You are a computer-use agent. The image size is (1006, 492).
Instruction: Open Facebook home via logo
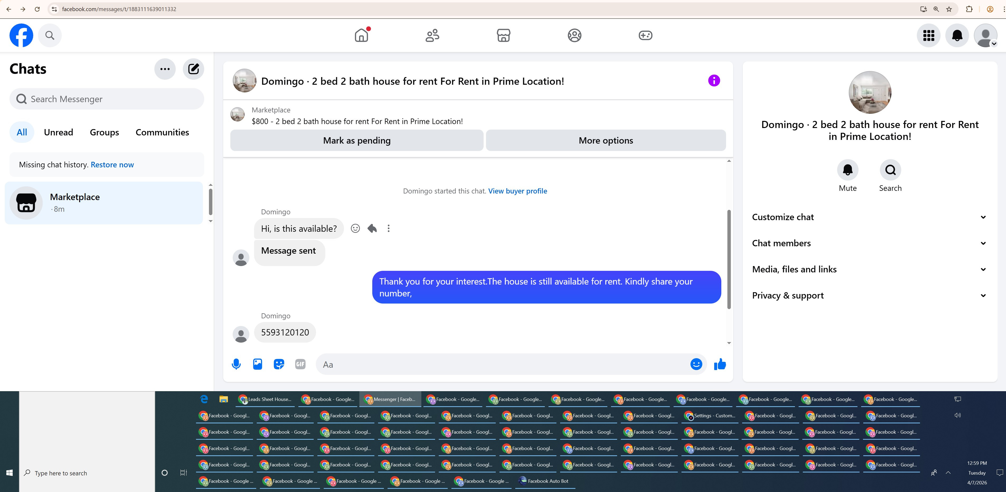21,35
